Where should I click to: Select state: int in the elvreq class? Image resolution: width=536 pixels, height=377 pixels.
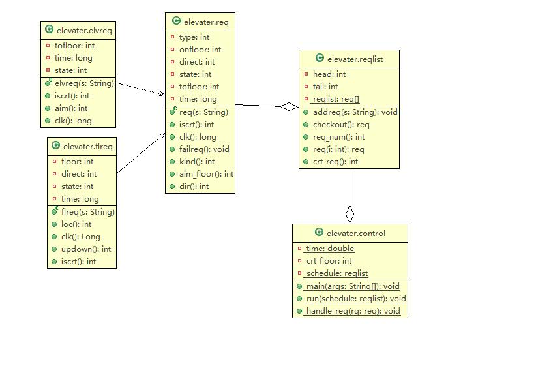click(x=71, y=70)
